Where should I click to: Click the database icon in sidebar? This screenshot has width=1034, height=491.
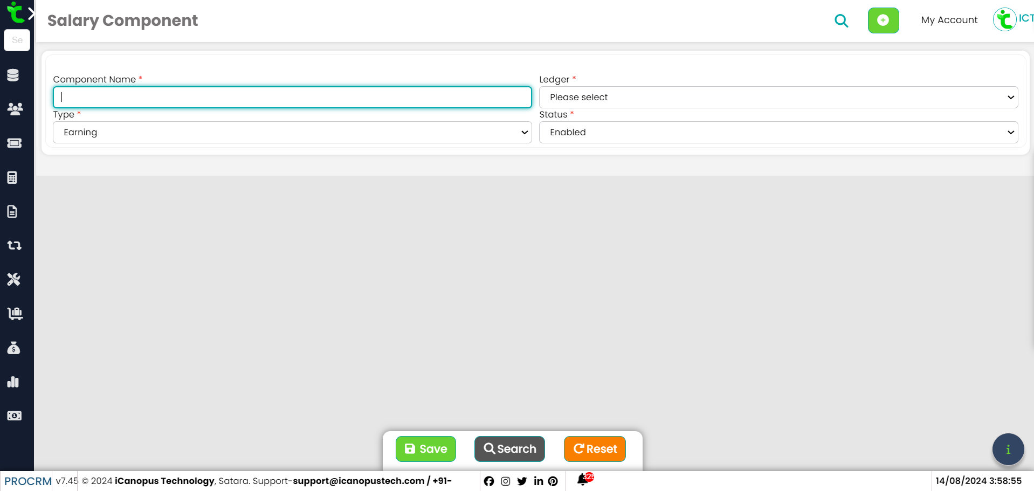(13, 75)
